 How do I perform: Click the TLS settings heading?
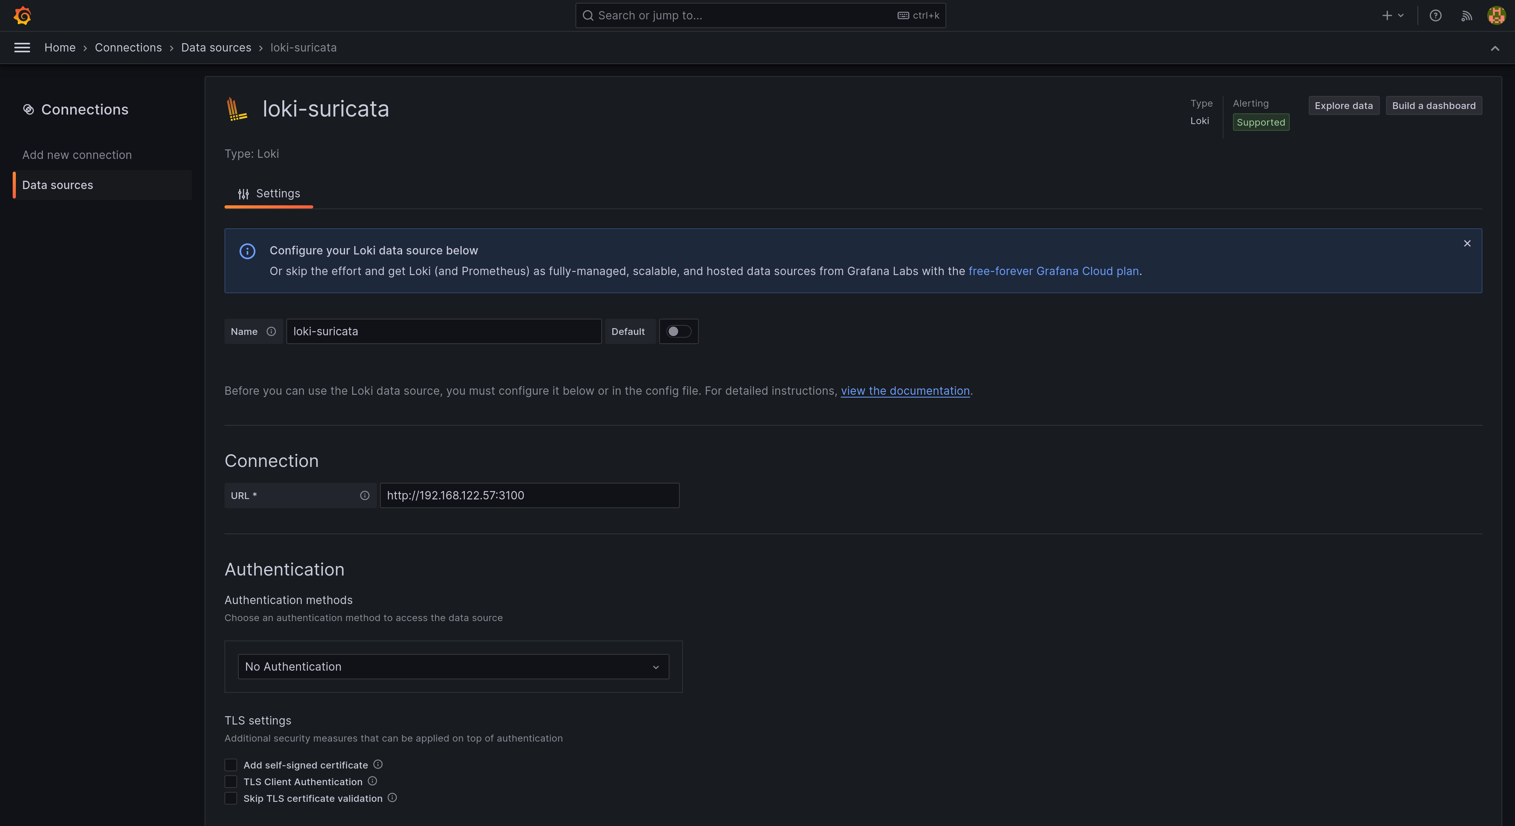coord(258,721)
